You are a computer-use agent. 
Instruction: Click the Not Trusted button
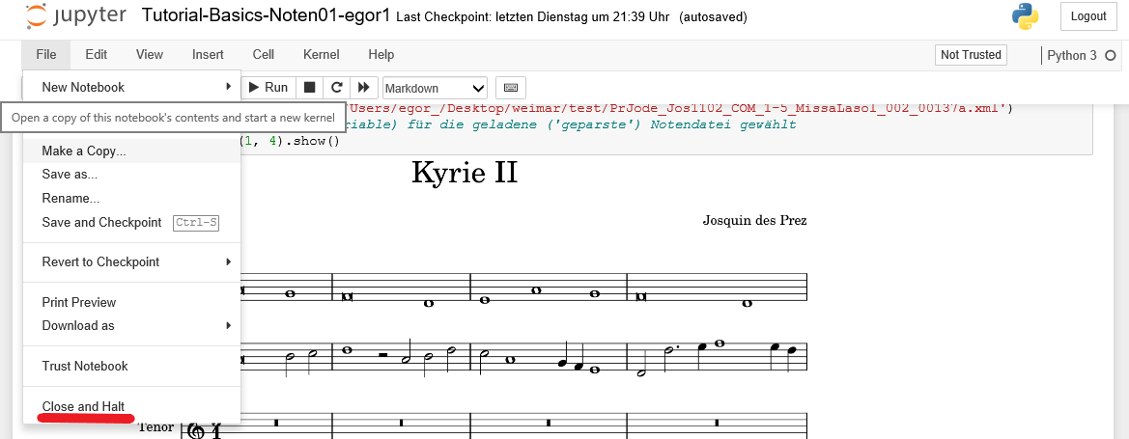(x=971, y=55)
